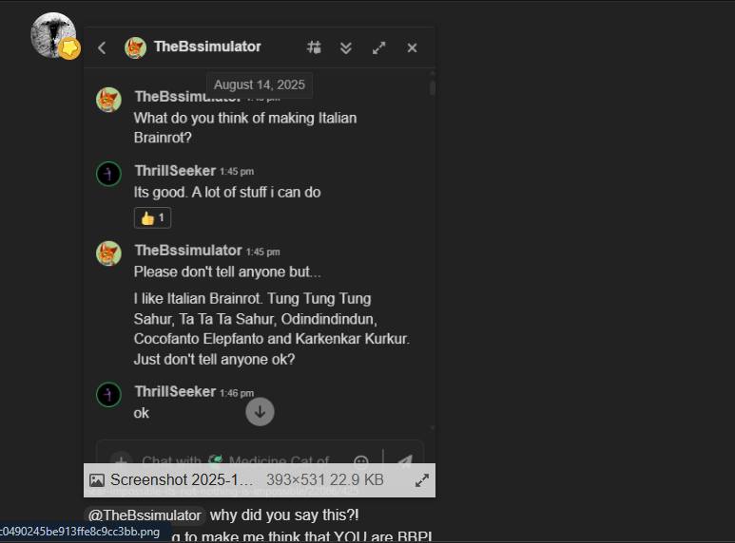This screenshot has width=735, height=543.
Task: Expand chat to full screen
Action: (378, 47)
